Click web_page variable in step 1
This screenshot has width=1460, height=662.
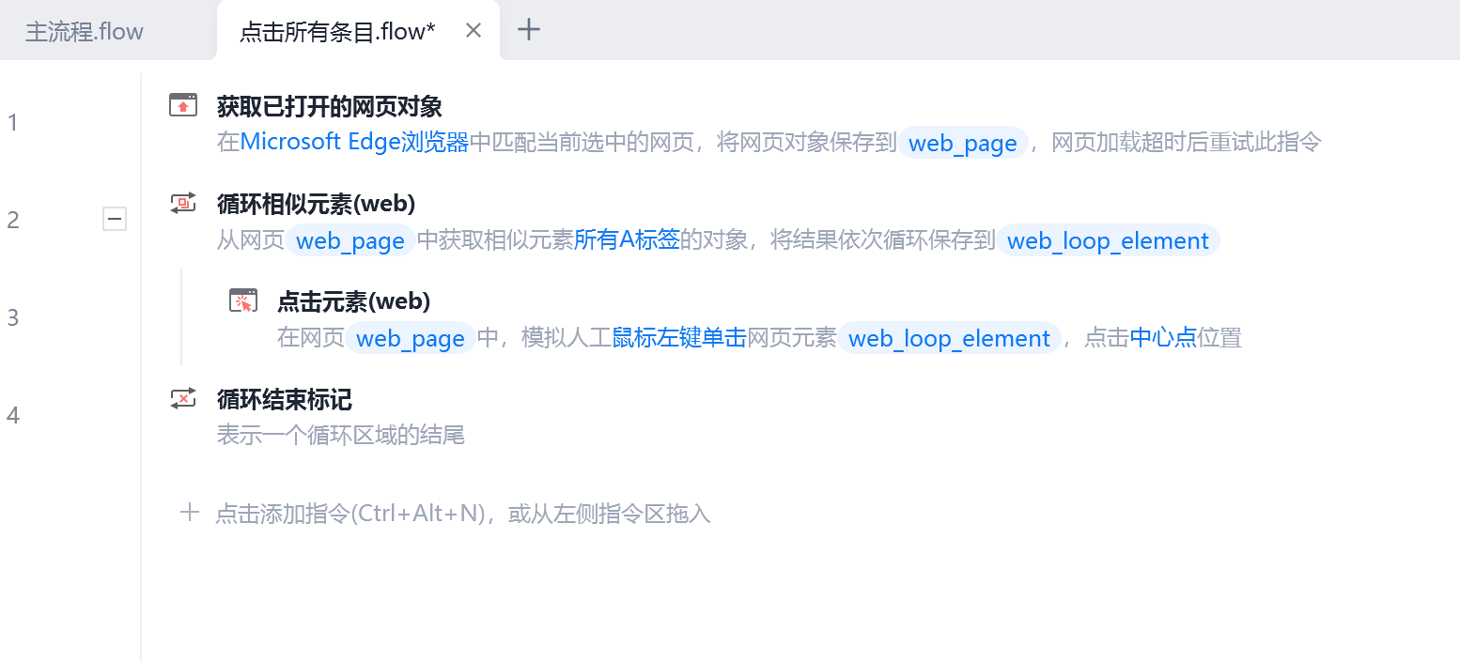(x=963, y=143)
